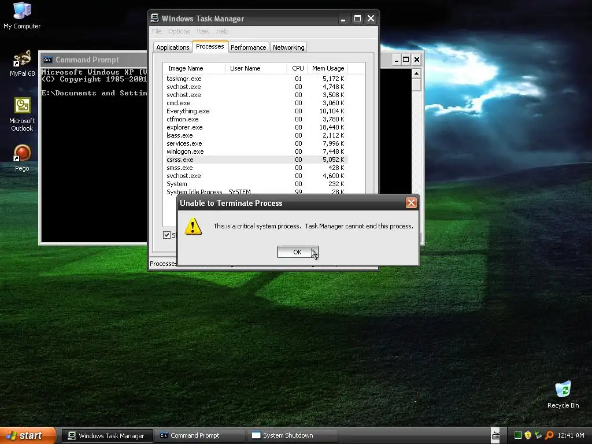
Task: Click the green CPU usage tray icon
Action: tap(517, 435)
